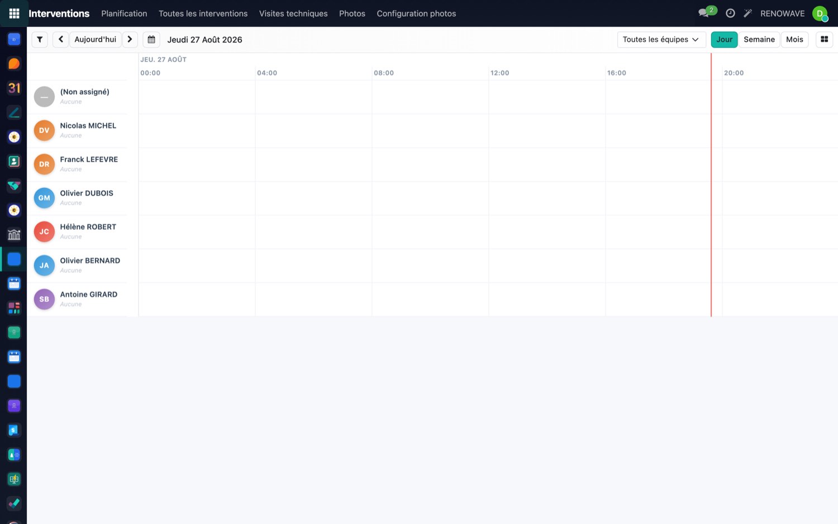Open the handshake CRM sidebar icon
Image resolution: width=838 pixels, height=524 pixels.
click(14, 186)
